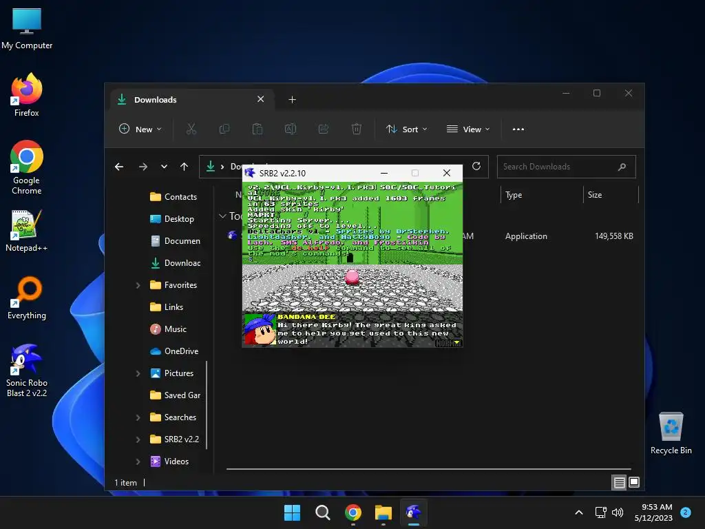Viewport: 705px width, 529px height.
Task: Open Notepad++ desktop shortcut
Action: 27,230
